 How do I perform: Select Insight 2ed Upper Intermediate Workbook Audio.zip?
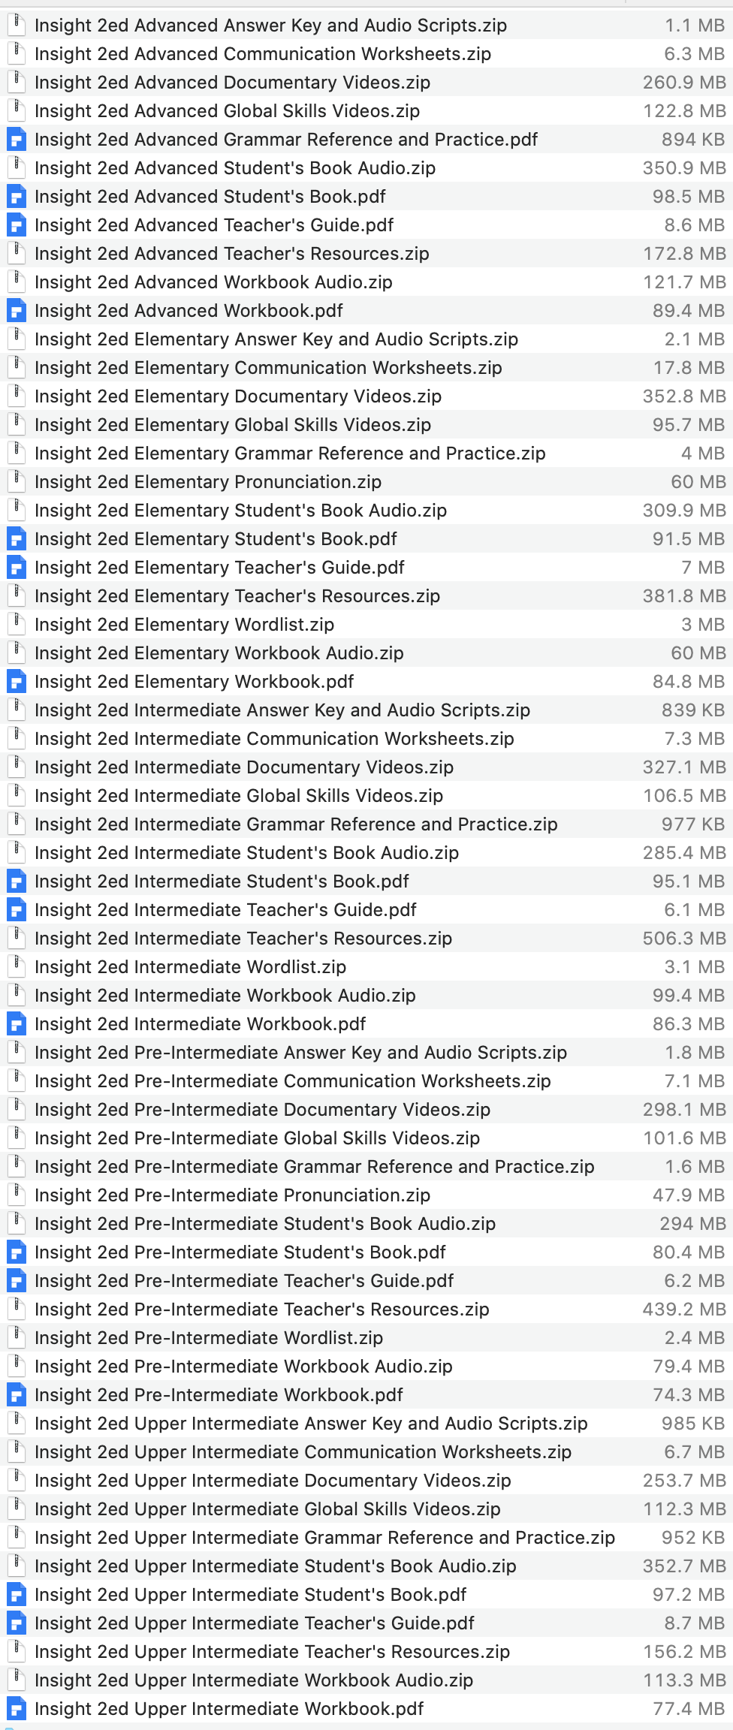(366, 1680)
